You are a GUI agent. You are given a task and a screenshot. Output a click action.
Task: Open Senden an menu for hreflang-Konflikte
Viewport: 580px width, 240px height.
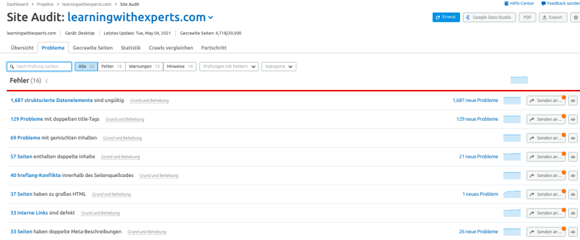coord(546,175)
